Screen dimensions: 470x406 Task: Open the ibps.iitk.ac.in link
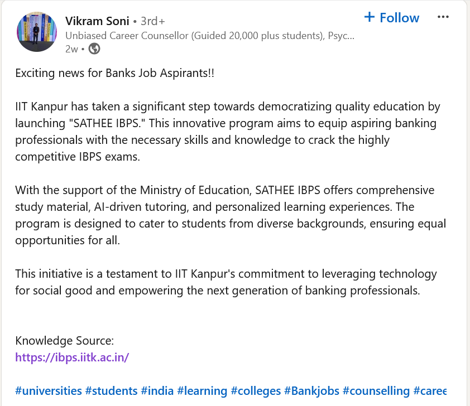point(72,357)
